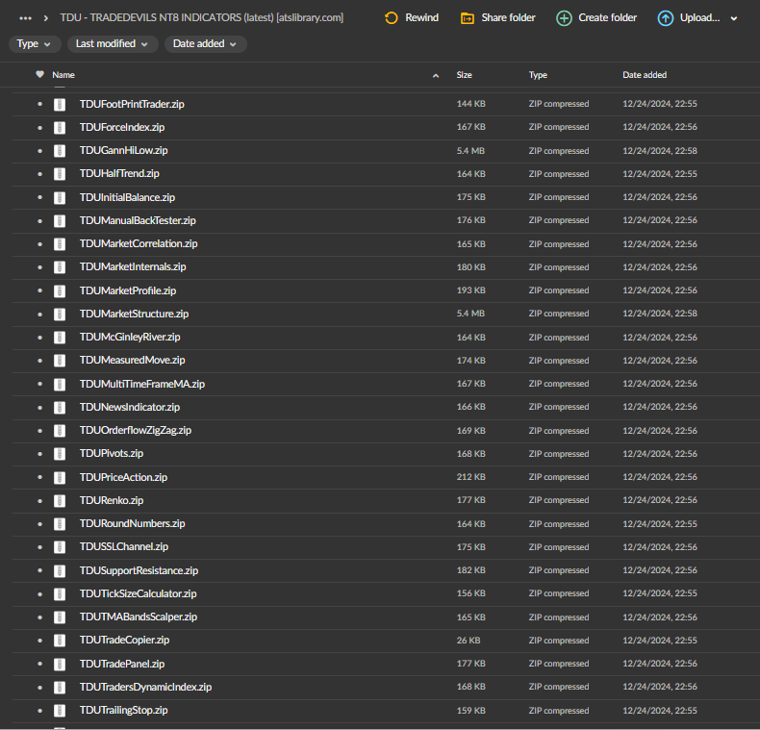Click the heart favorites column icon
This screenshot has width=760, height=730.
pyautogui.click(x=39, y=74)
